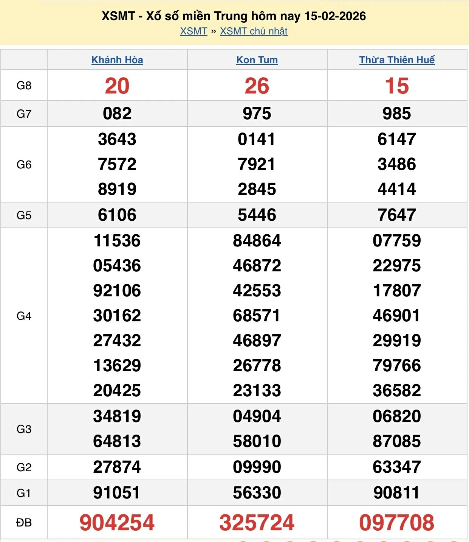Image resolution: width=469 pixels, height=542 pixels.
Task: Click Khánh Hòa G5 number 6106
Action: [x=117, y=215]
